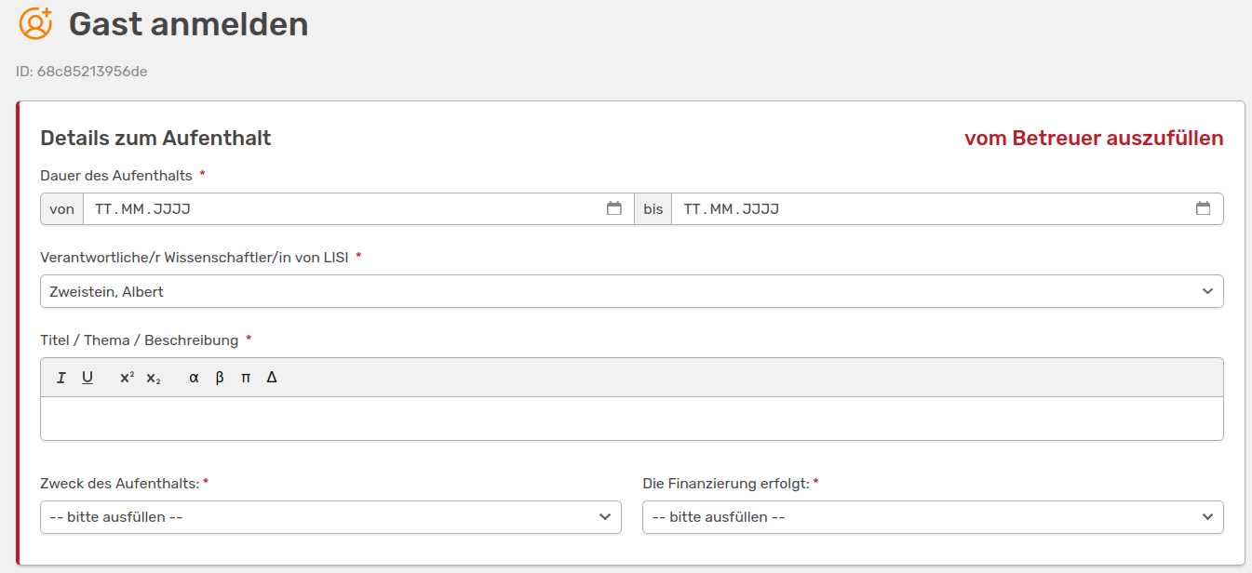Apply superscript x² formatting
1252x573 pixels.
(x=127, y=378)
